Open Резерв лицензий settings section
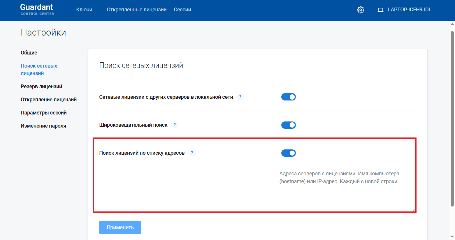Viewport: 455px width, 240px height. (x=41, y=87)
